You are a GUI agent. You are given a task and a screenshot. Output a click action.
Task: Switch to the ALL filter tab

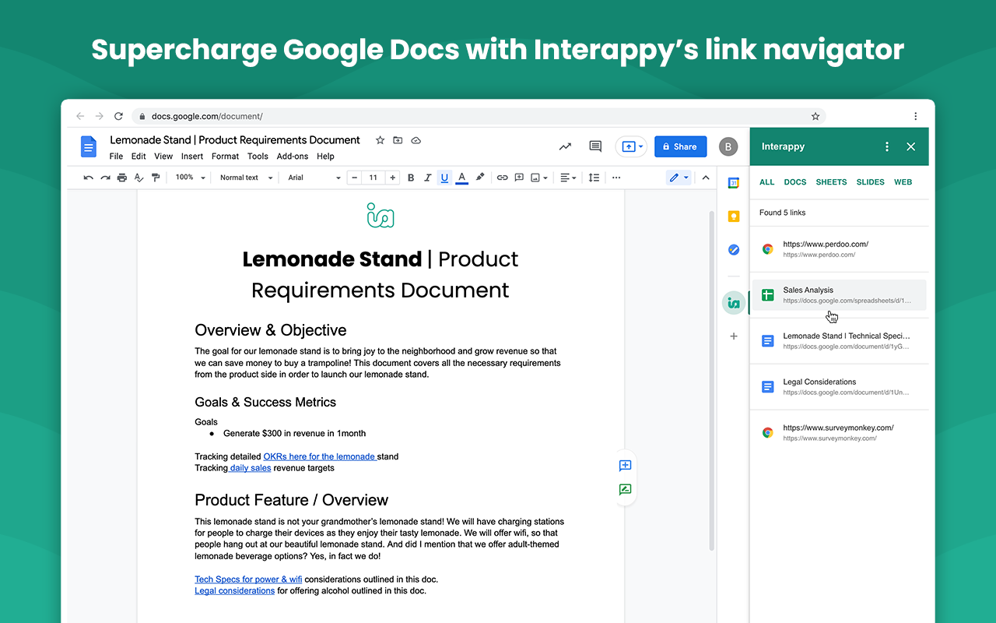(x=767, y=182)
